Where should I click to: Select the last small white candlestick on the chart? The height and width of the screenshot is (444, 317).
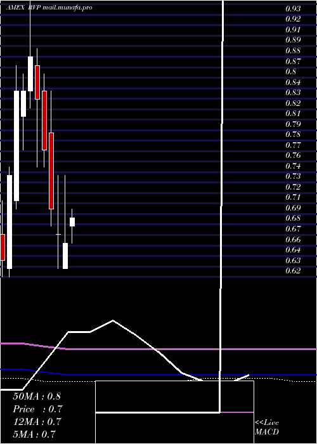(72, 226)
